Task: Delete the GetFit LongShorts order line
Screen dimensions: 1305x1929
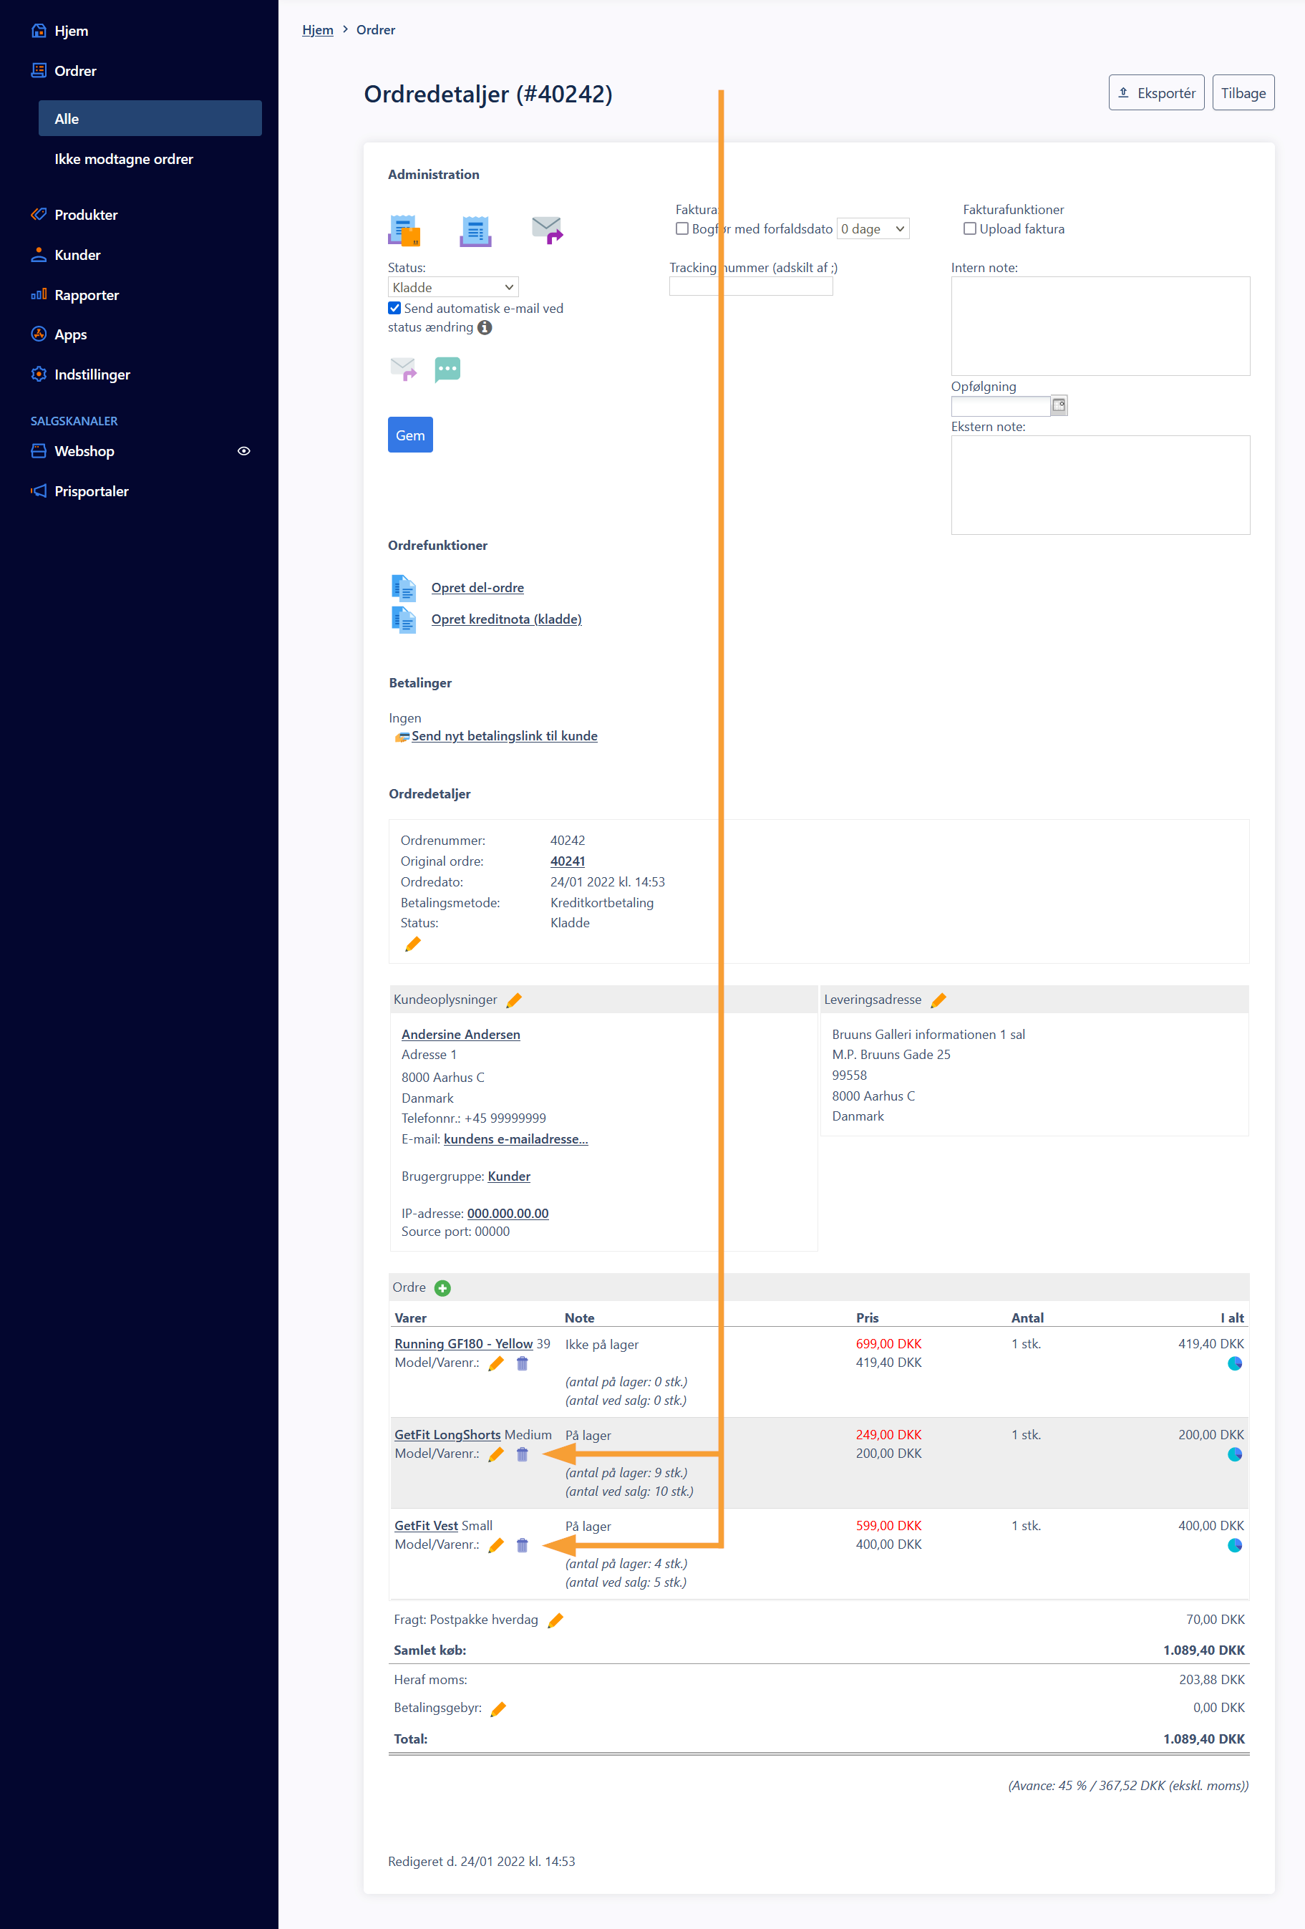Action: (522, 1454)
